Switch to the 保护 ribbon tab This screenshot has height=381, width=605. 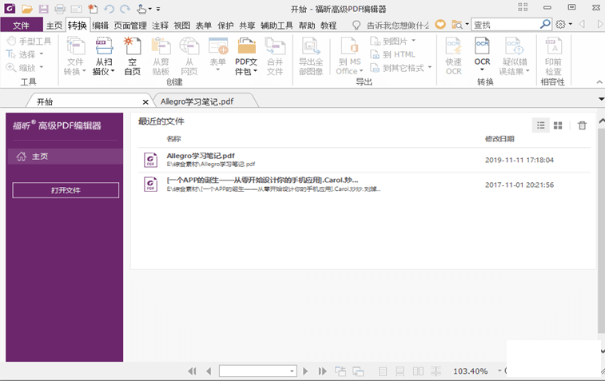pos(225,25)
